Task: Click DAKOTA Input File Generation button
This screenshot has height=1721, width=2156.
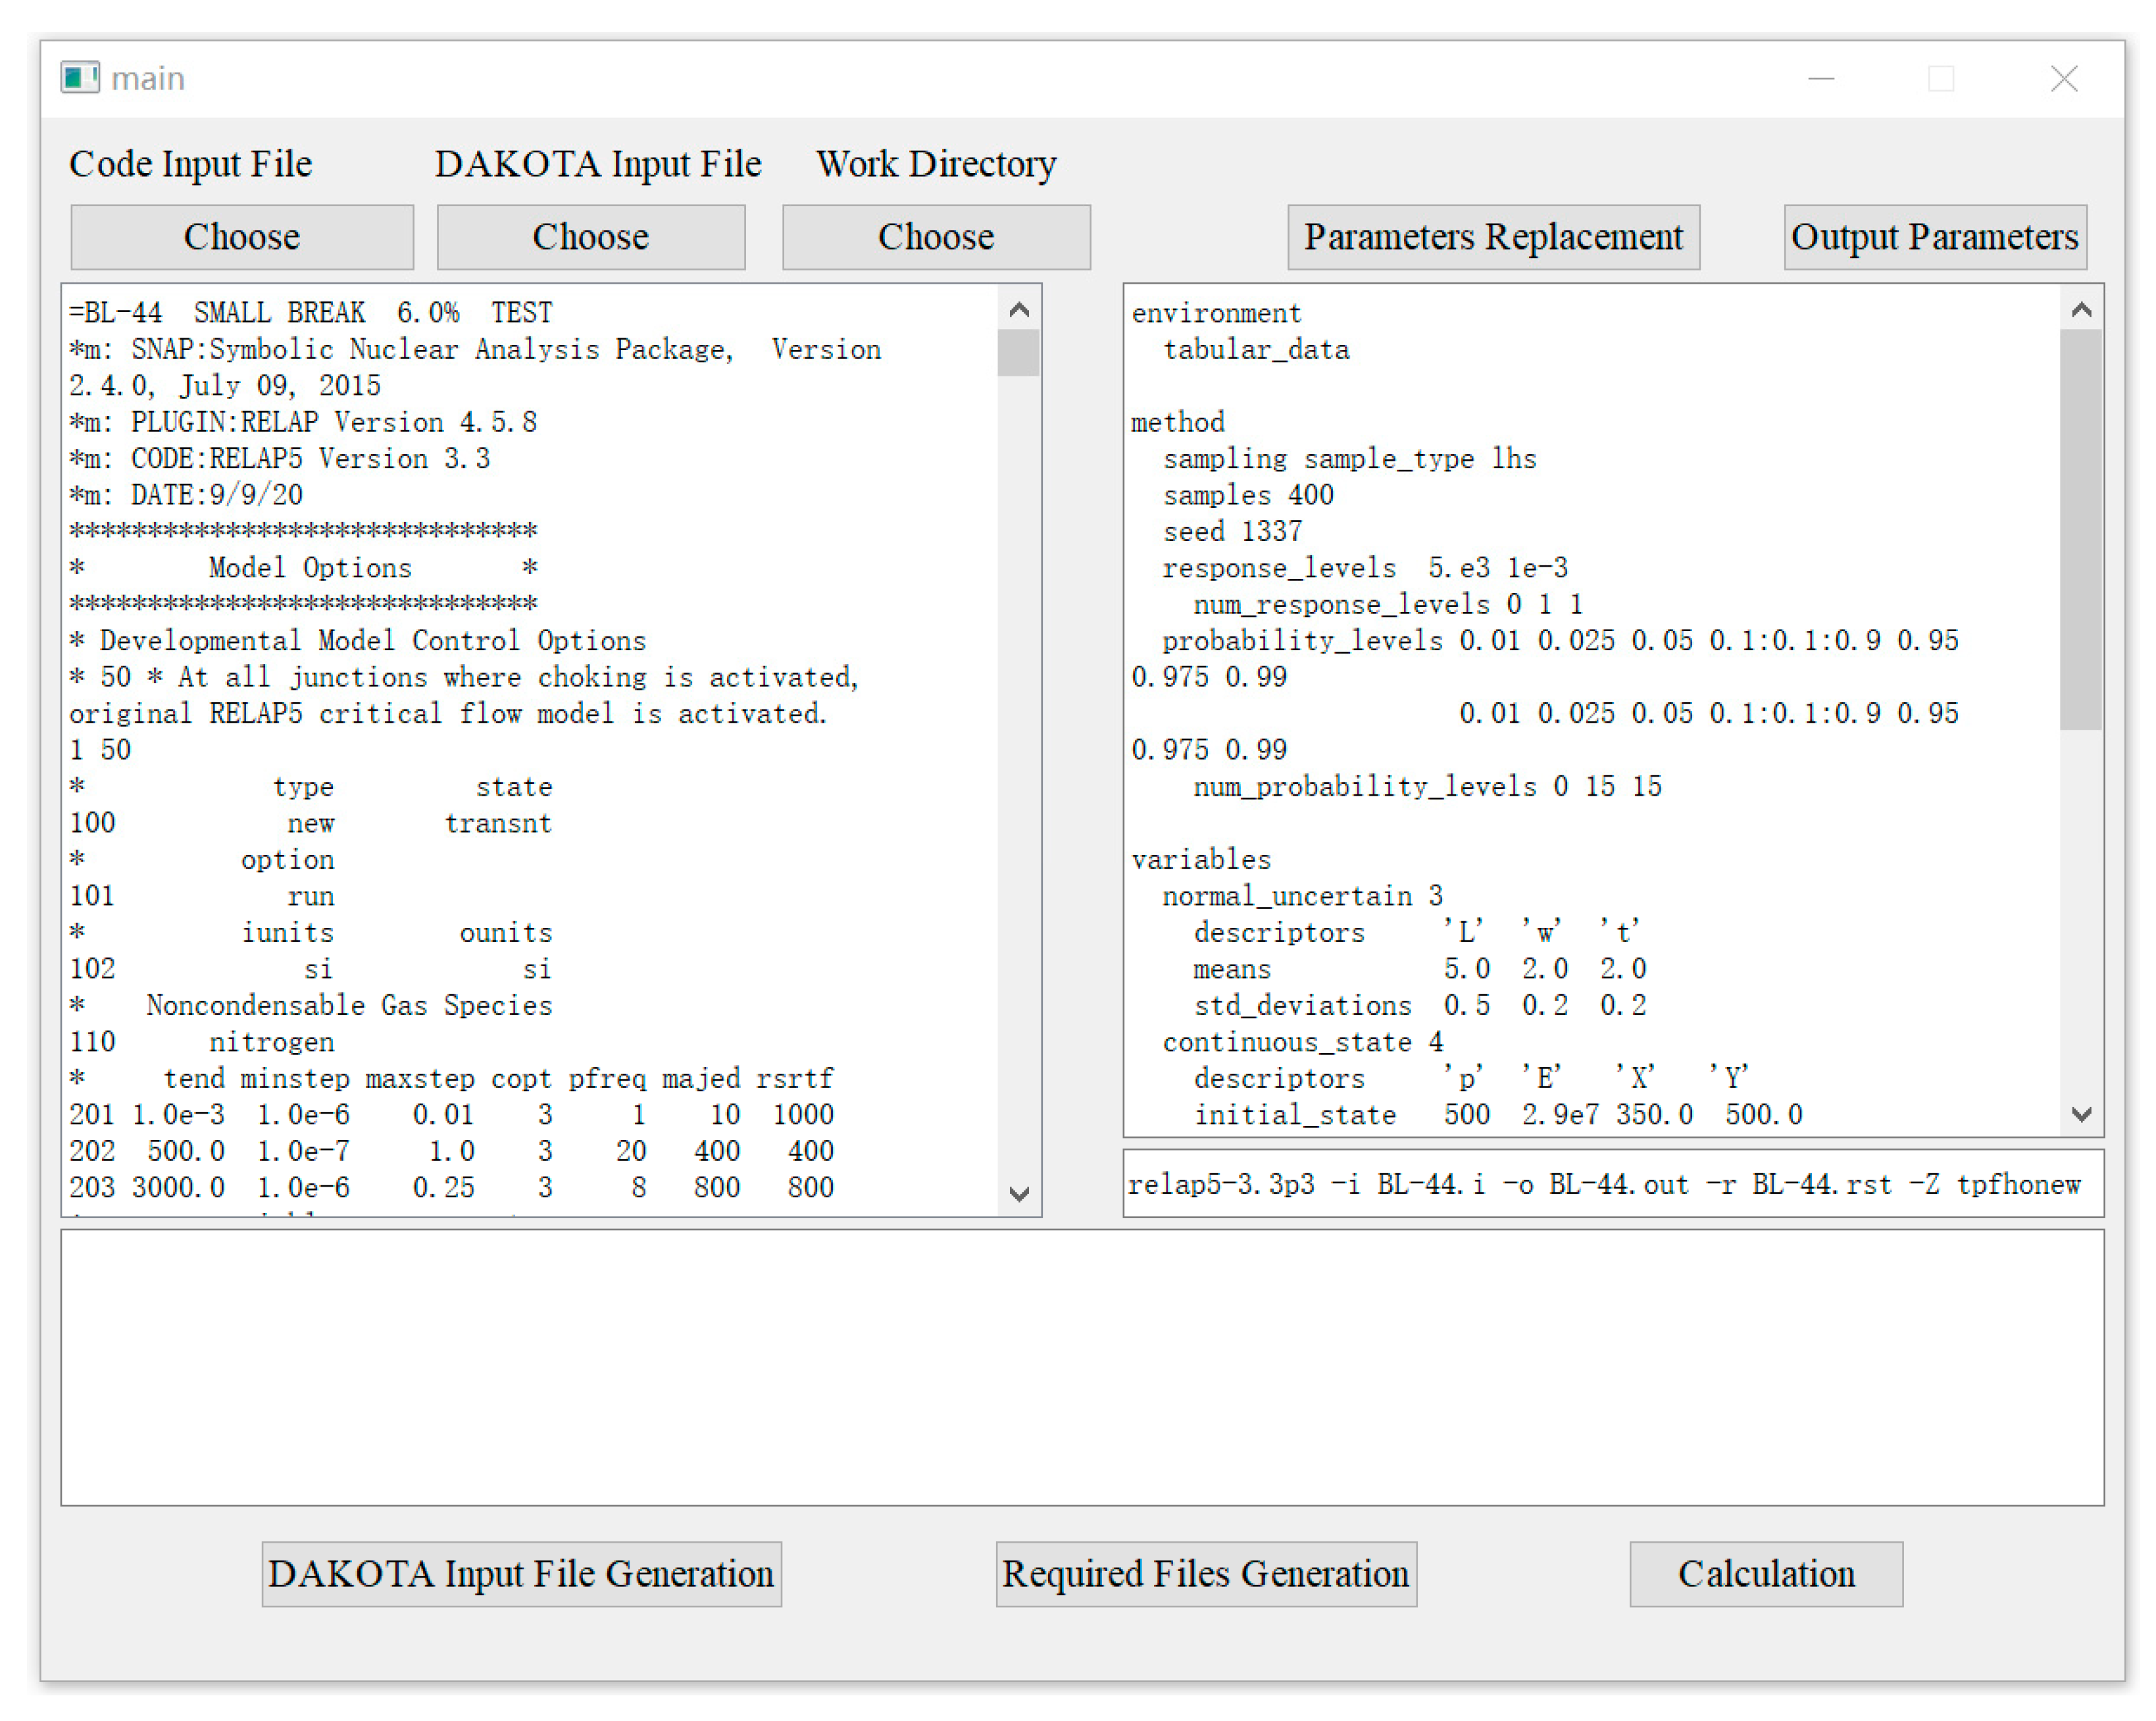Action: point(521,1573)
